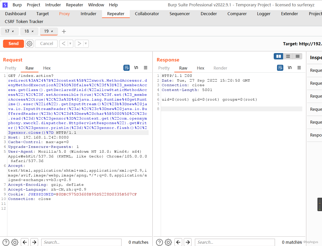Switch to the Dashboard tab
Screen dimensions: 322x246
pos(15,14)
